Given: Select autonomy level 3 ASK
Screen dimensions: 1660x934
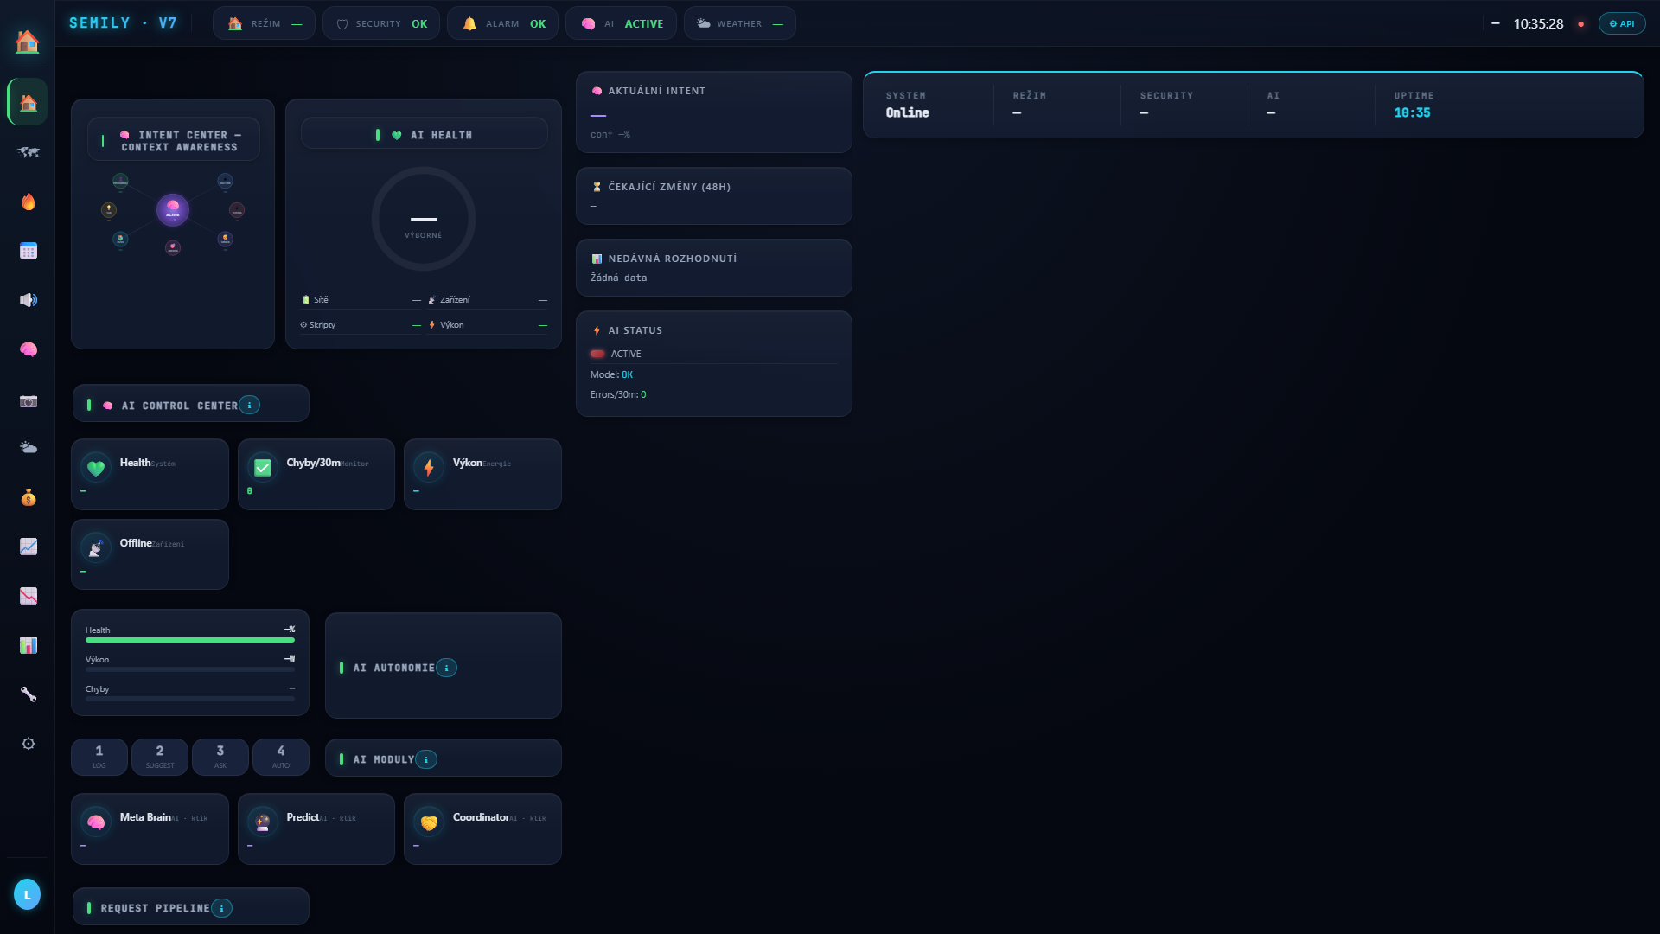Looking at the screenshot, I should [x=220, y=757].
